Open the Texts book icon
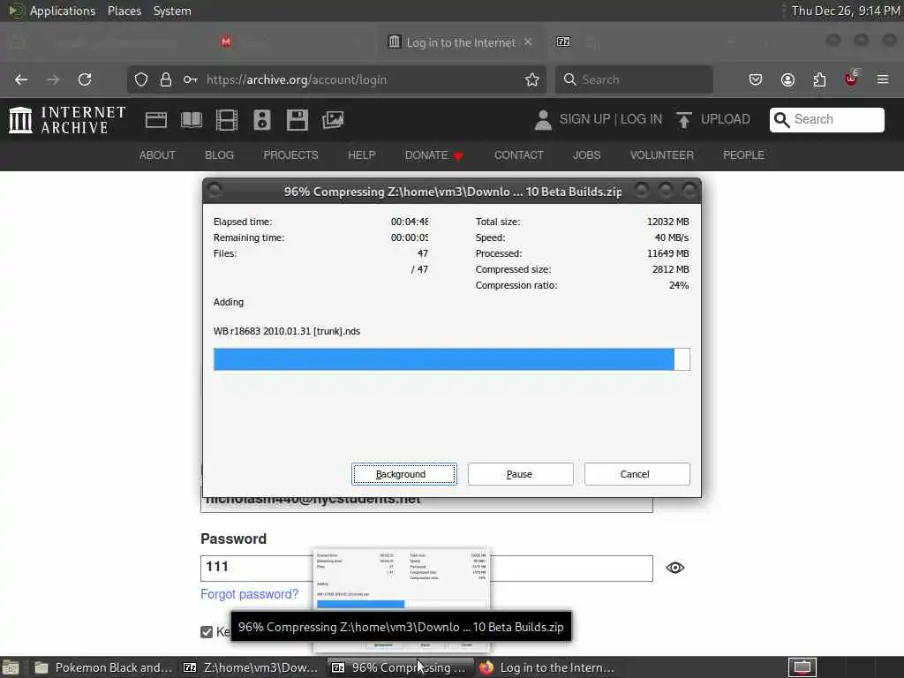 (192, 120)
